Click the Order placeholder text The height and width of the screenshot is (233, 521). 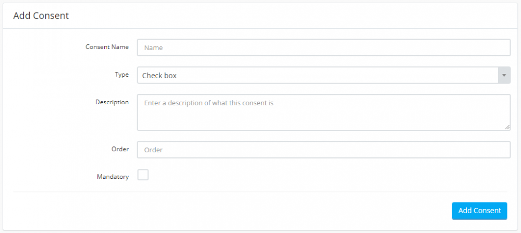click(x=153, y=150)
